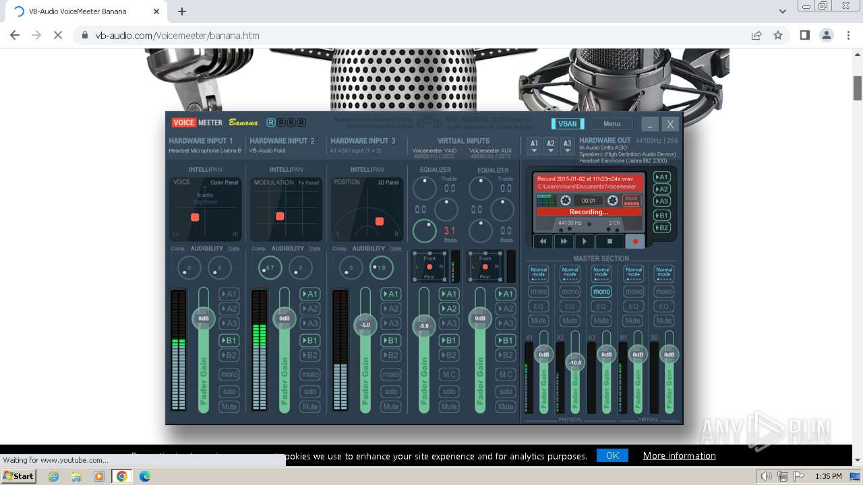Open Chrome tab search chevron
Screen dimensions: 863x485
[782, 11]
